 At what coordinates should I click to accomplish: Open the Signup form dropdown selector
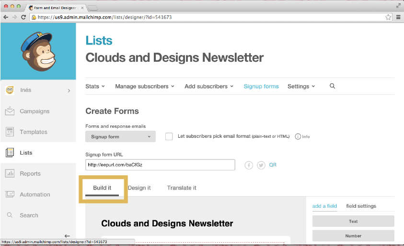[x=121, y=136]
